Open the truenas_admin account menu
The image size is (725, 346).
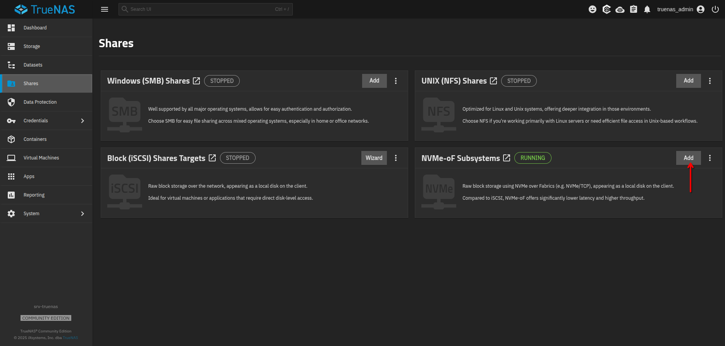coord(680,9)
